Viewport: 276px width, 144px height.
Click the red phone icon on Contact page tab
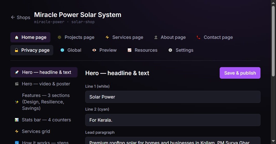[198, 37]
